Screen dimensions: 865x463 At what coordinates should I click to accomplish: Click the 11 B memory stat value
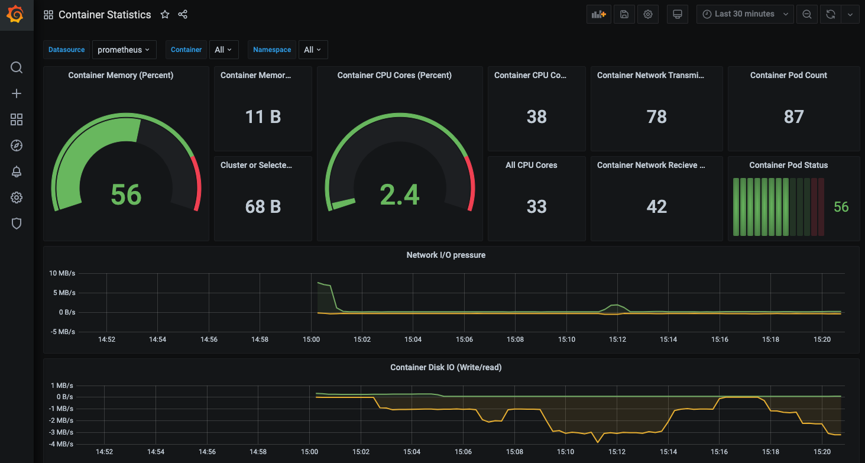pyautogui.click(x=263, y=116)
